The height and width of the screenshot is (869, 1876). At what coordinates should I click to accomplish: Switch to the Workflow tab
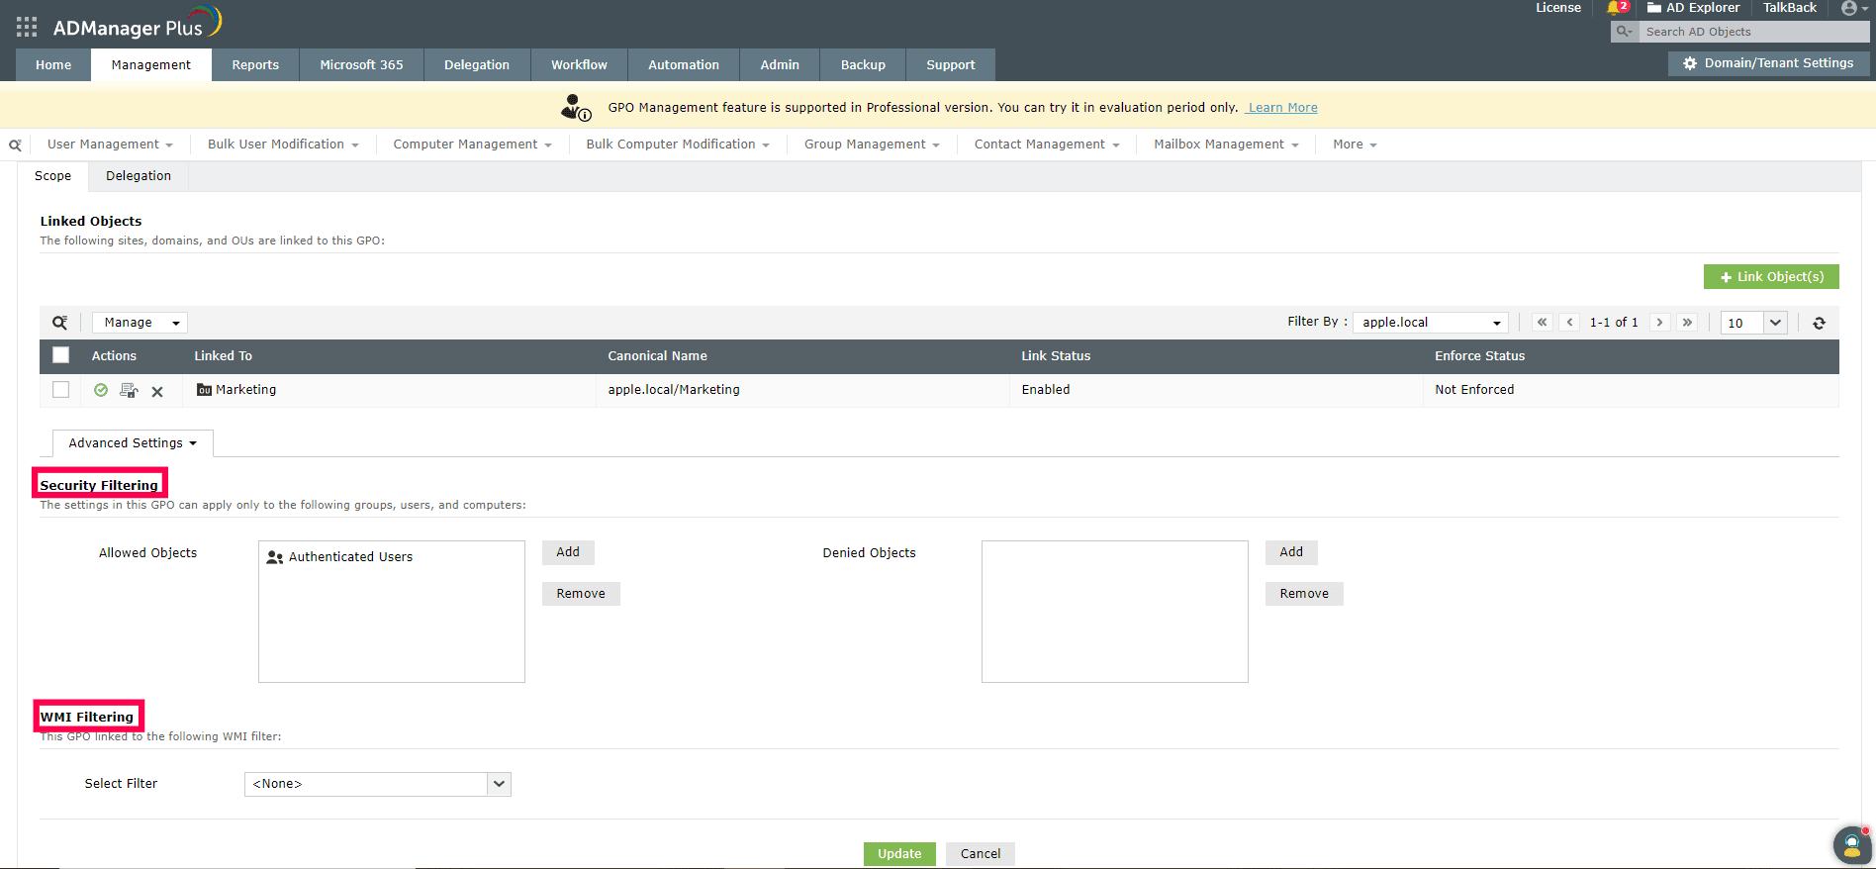coord(580,65)
